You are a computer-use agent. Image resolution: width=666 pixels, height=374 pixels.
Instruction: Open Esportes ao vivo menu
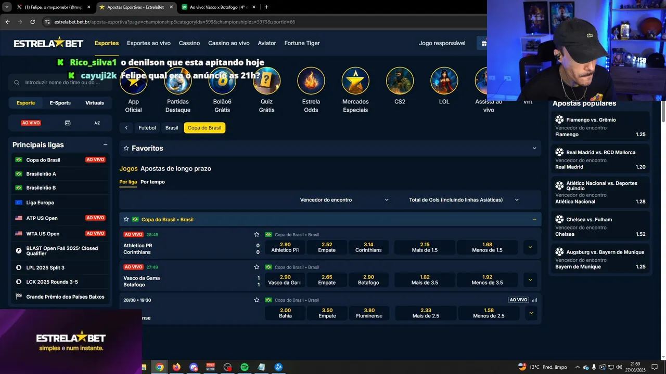(x=149, y=43)
